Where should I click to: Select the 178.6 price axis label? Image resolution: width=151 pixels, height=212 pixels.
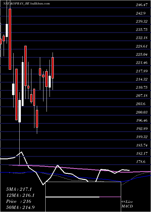pyautogui.click(x=141, y=162)
